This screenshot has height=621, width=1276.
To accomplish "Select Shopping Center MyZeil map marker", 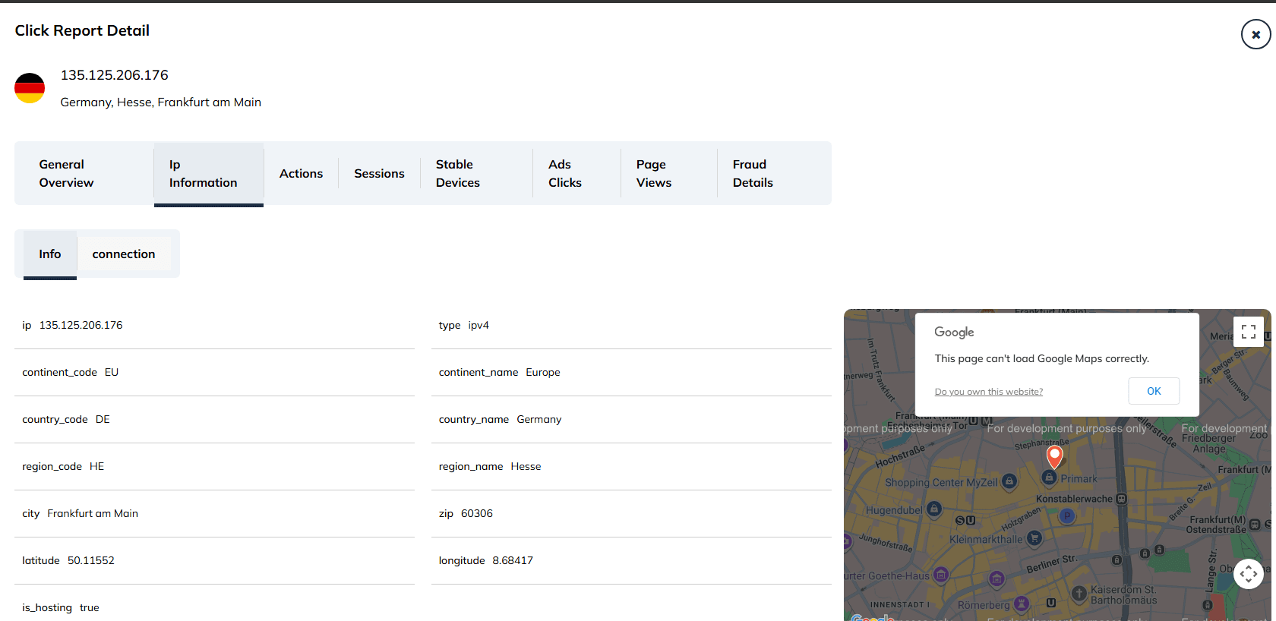I will click(x=1009, y=481).
